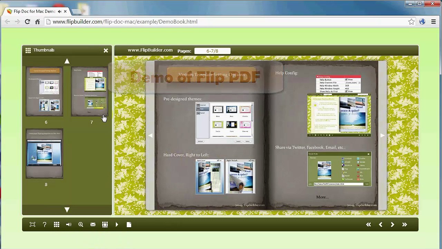Toggle the thumbnails grid icon in toolbar
The width and height of the screenshot is (442, 249).
pyautogui.click(x=57, y=224)
